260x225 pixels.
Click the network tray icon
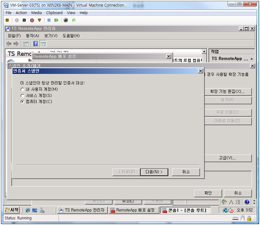pos(225,210)
